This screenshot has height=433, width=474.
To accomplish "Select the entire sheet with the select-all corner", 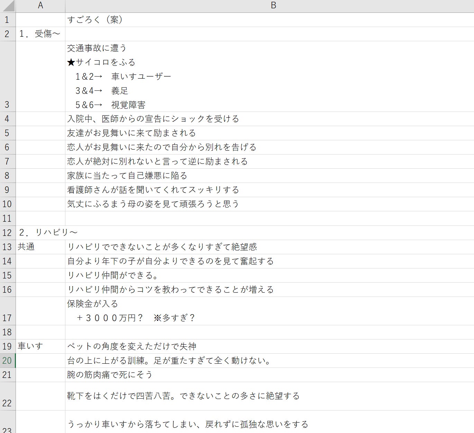I will point(7,5).
